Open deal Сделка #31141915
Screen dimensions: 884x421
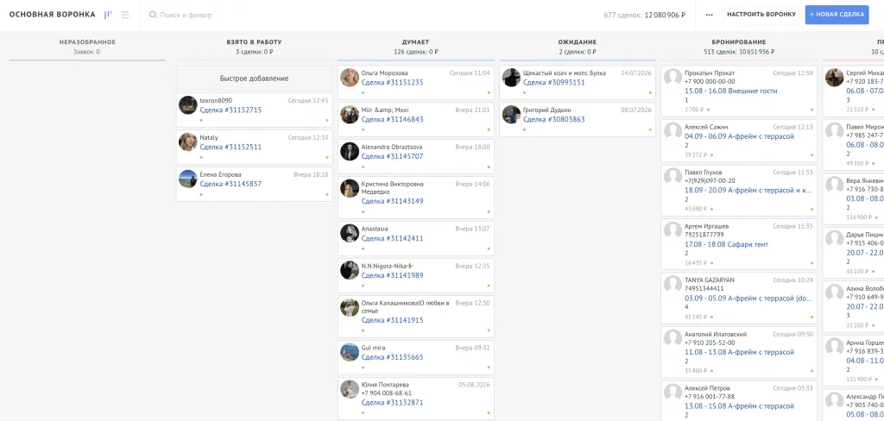tap(393, 320)
